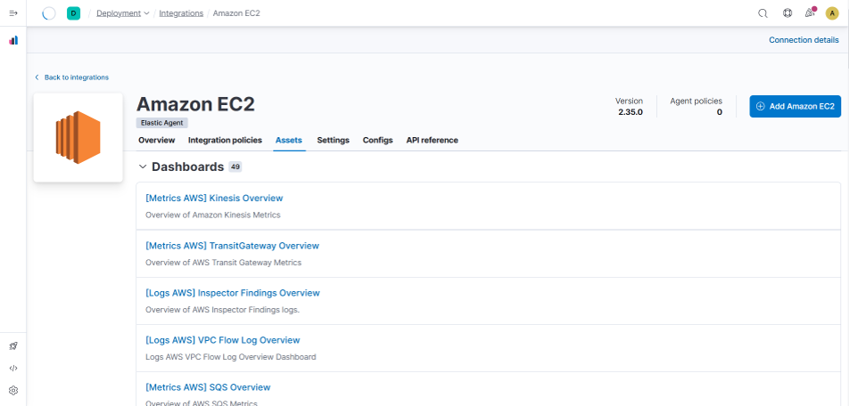Open the user avatar menu

tap(832, 13)
